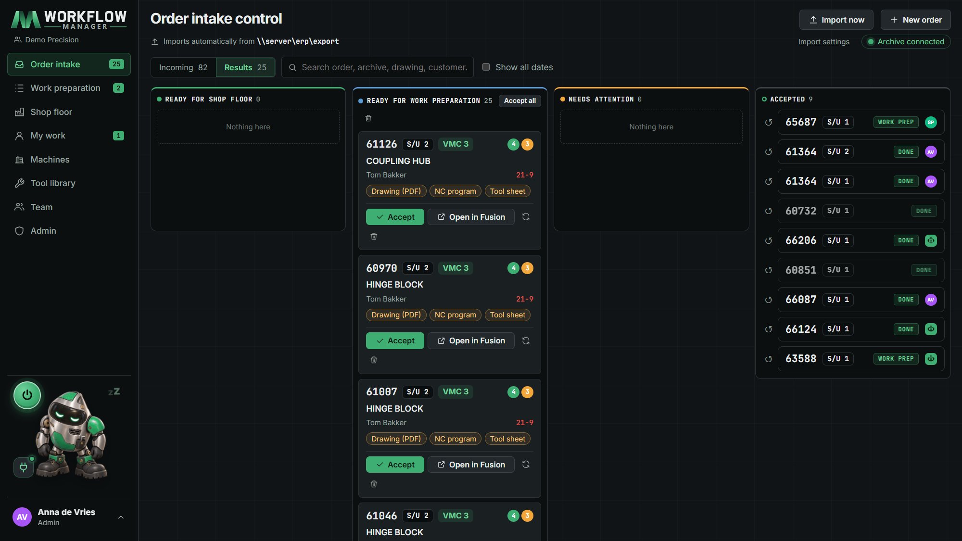Undo acceptance of order 66206

pyautogui.click(x=769, y=240)
